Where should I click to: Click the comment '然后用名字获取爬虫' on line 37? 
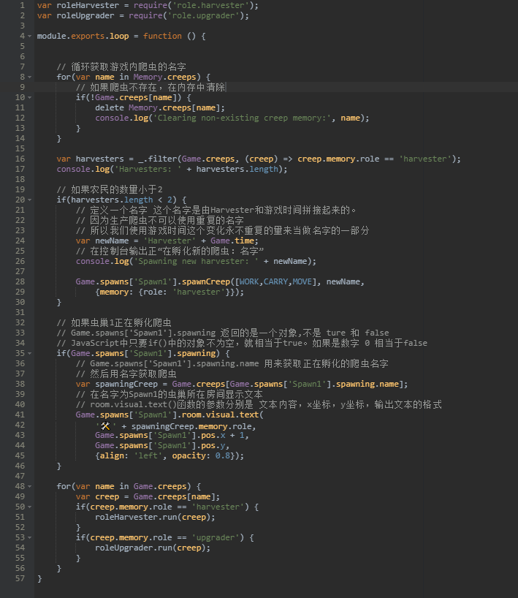click(126, 374)
